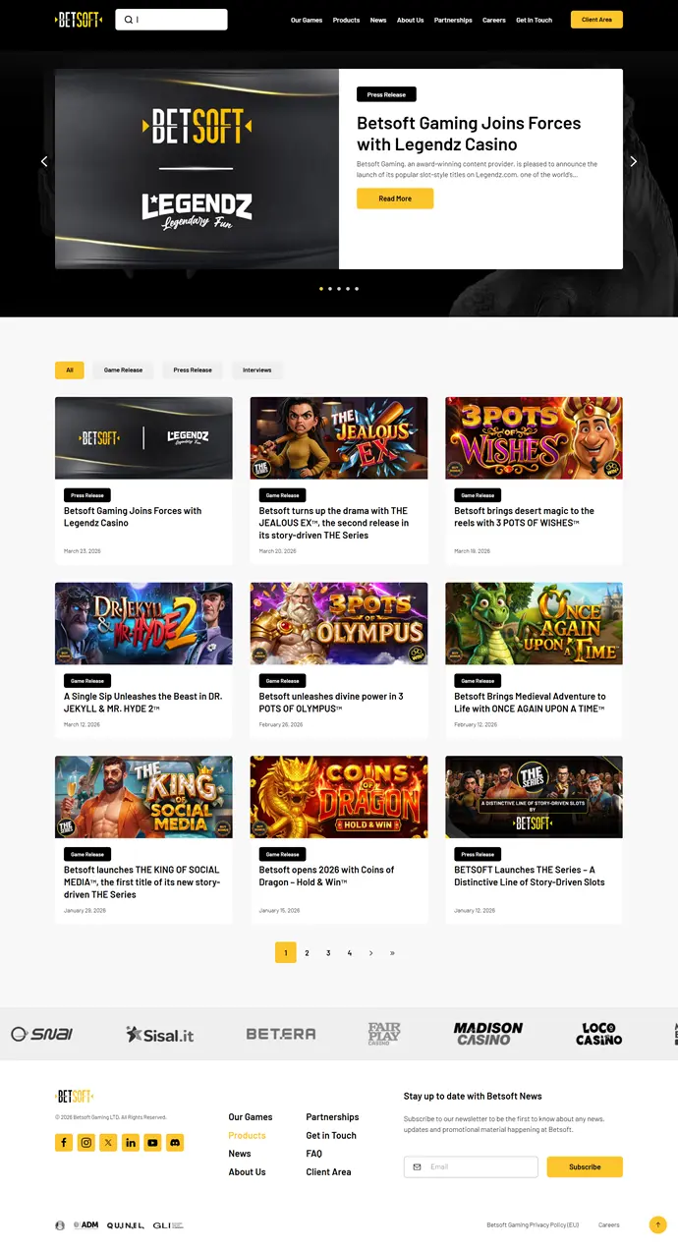Click the SNAI partner logo
The width and height of the screenshot is (678, 1249).
(42, 1034)
